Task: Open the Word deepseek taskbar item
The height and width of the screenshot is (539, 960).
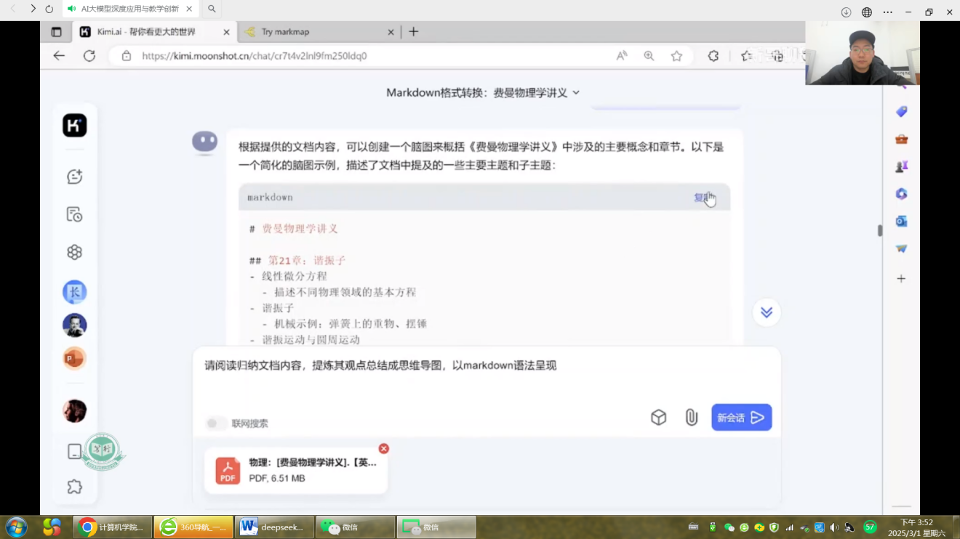Action: 274,527
